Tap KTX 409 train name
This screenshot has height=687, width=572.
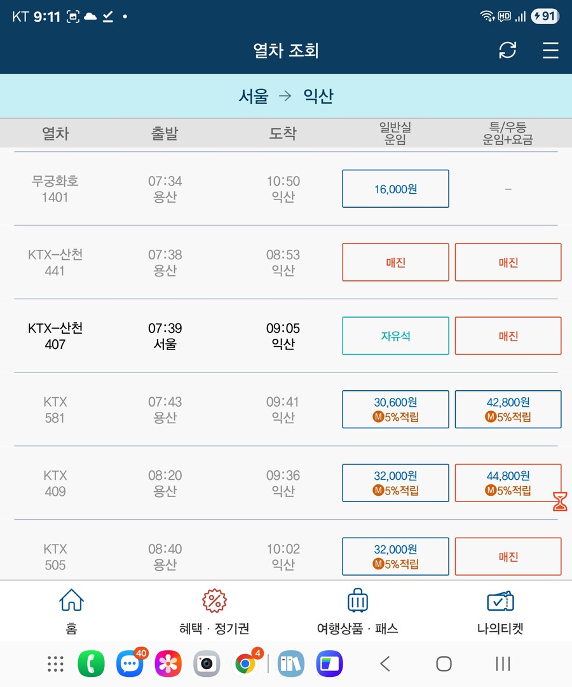[x=55, y=483]
